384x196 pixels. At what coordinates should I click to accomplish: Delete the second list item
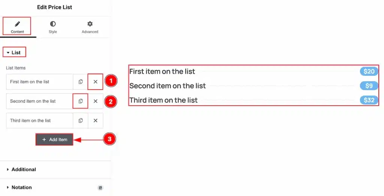pos(96,101)
